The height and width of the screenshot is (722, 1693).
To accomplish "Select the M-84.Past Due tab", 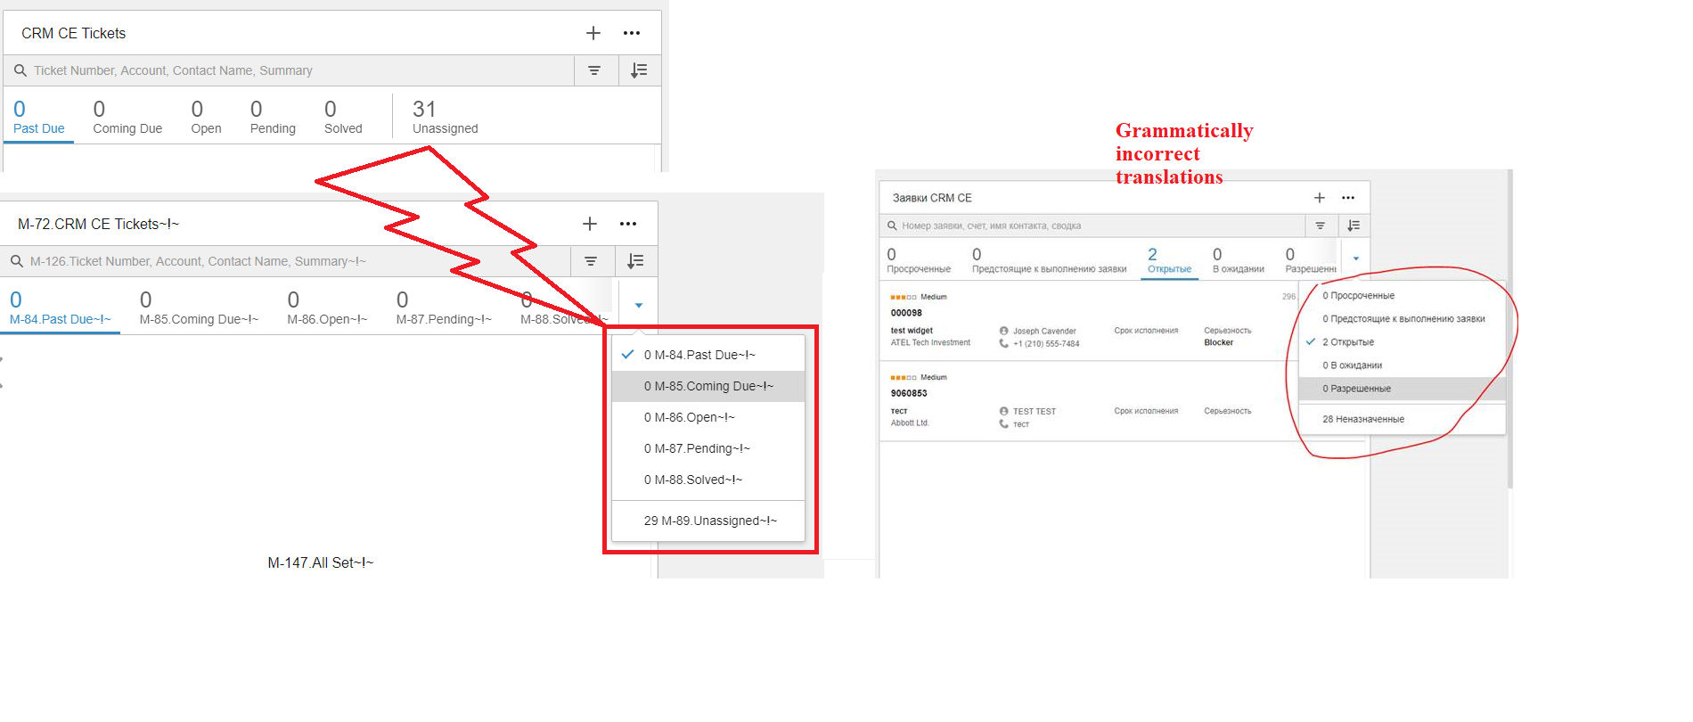I will pyautogui.click(x=60, y=309).
